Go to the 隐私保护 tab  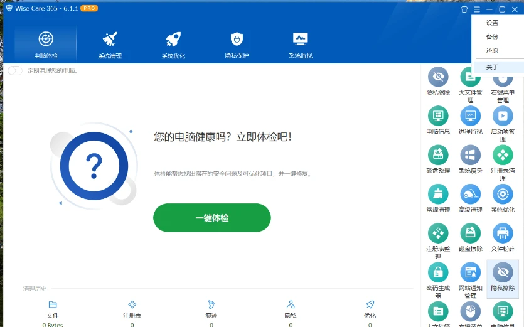[x=237, y=45]
